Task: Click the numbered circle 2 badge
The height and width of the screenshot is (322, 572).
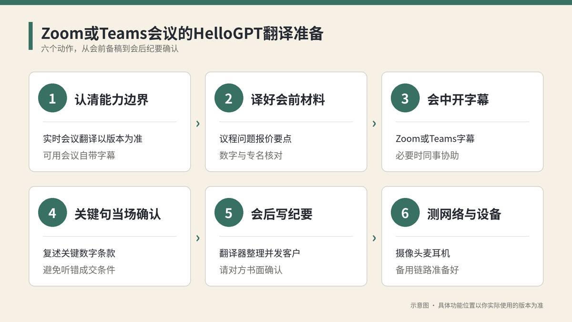Action: [229, 99]
